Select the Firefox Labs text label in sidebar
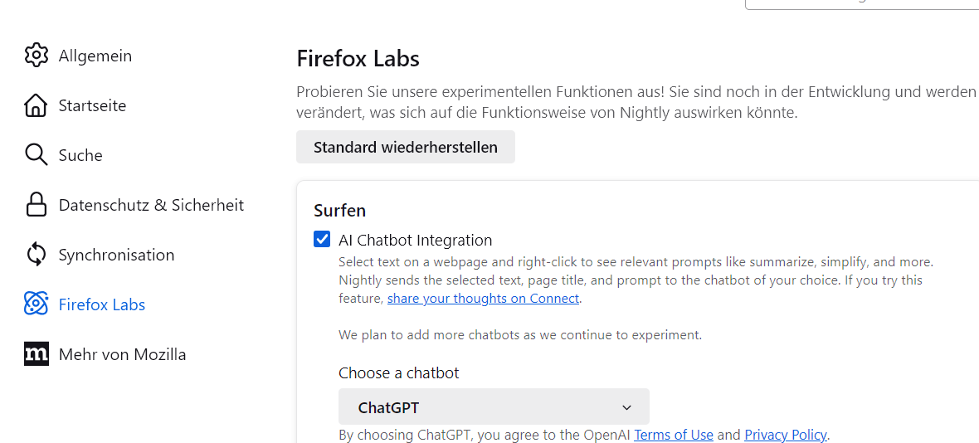 pyautogui.click(x=102, y=304)
